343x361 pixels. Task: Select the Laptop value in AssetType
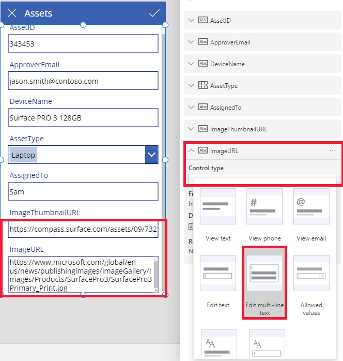point(23,155)
